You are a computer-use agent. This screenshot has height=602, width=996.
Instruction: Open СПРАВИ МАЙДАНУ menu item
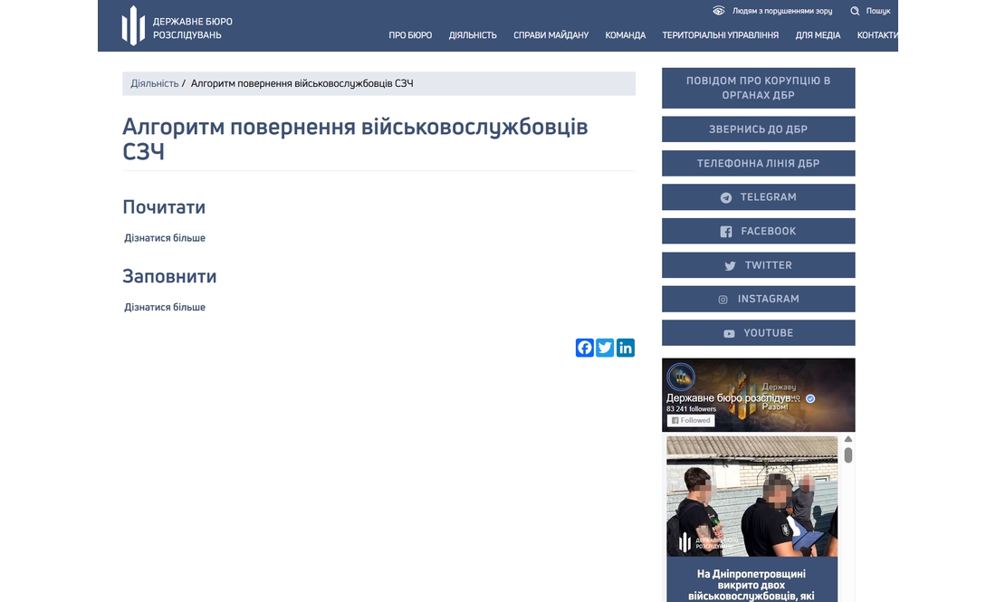[551, 35]
